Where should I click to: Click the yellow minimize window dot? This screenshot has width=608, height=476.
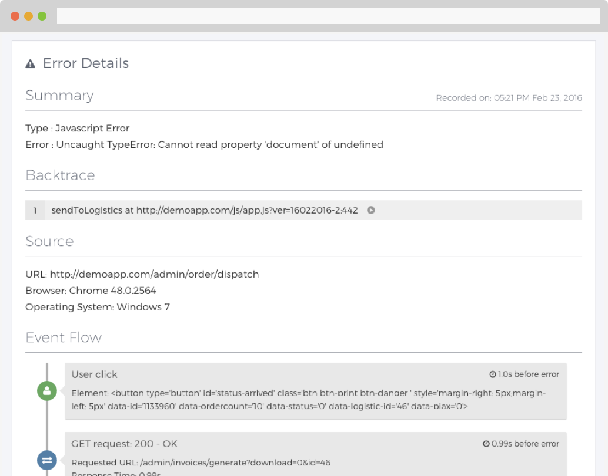pyautogui.click(x=29, y=16)
